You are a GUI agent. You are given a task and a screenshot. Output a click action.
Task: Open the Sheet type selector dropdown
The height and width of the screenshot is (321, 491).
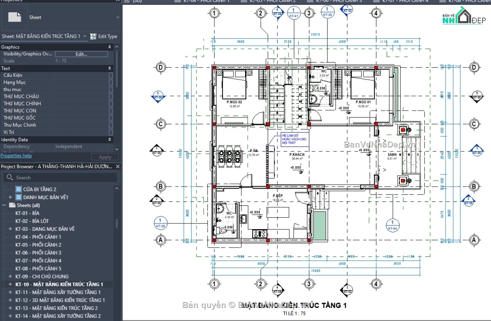coord(118,18)
